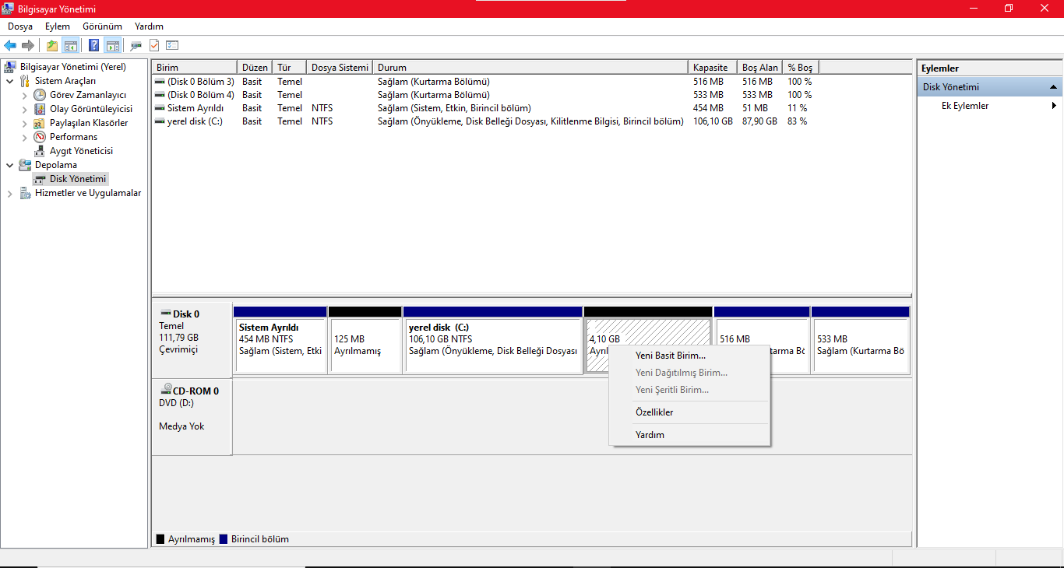Sort by the Boş Alan column header

(760, 68)
